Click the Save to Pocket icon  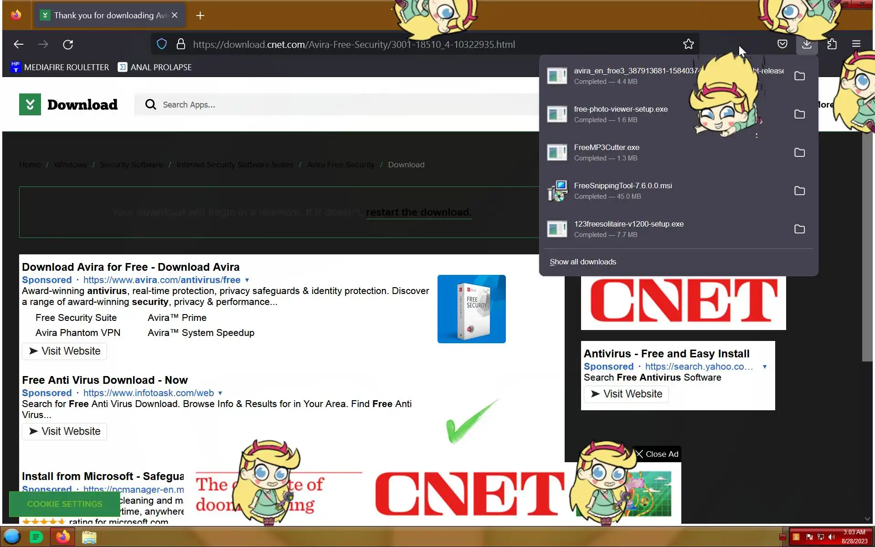[x=782, y=44]
